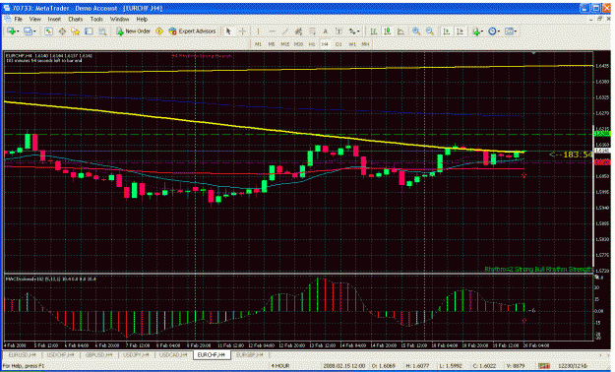The image size is (615, 372).
Task: Expand the Indicators dropdown arrow
Action: (482, 31)
